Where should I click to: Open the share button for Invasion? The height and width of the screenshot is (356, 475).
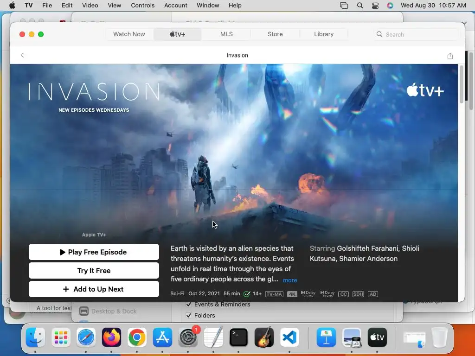(450, 56)
